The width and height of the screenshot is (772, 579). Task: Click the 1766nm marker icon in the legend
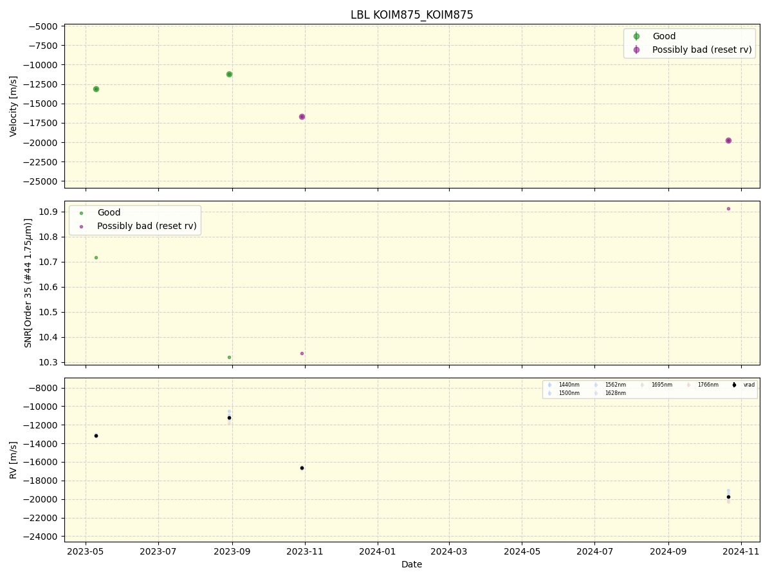pyautogui.click(x=688, y=385)
